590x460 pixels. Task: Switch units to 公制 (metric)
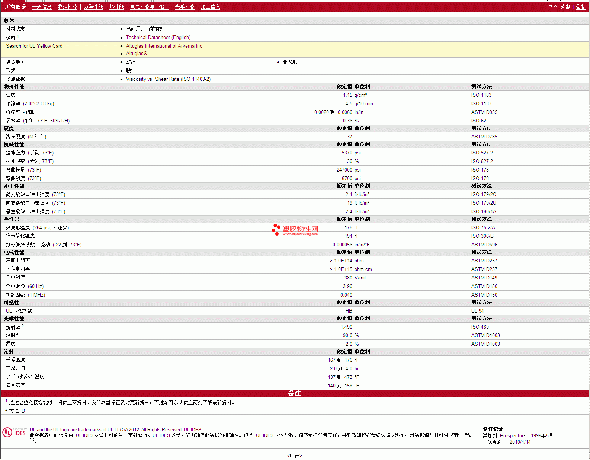[581, 7]
